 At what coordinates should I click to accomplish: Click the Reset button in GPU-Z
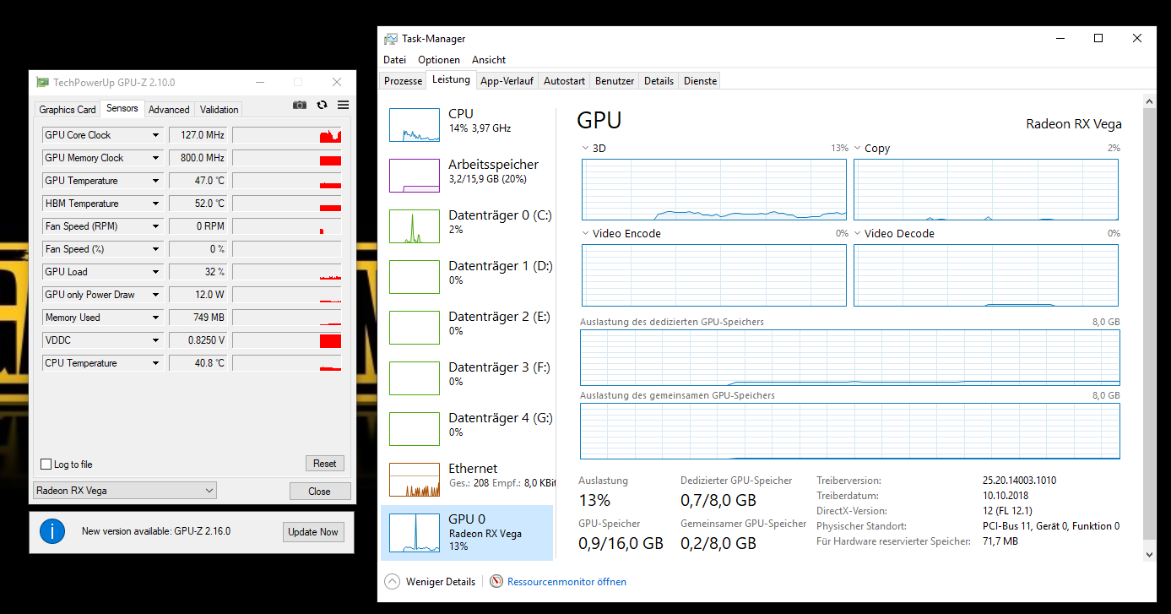pyautogui.click(x=325, y=464)
